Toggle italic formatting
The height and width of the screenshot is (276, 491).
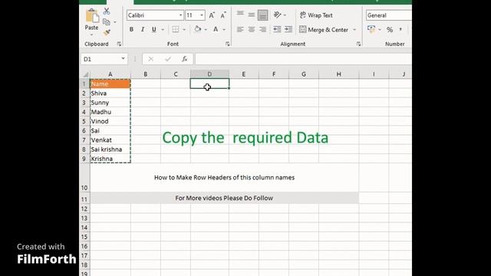143,29
